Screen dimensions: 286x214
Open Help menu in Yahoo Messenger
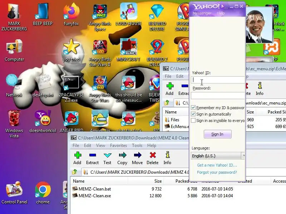click(221, 13)
